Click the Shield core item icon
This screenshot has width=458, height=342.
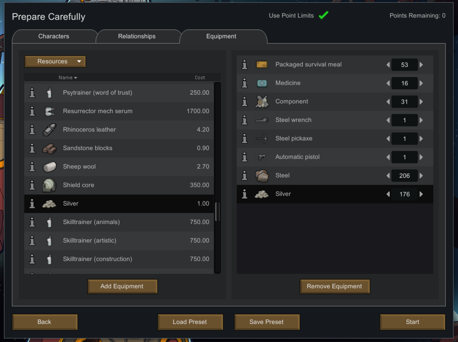coord(49,185)
